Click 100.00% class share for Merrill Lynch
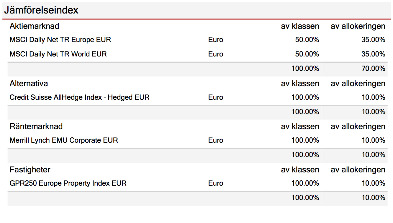This screenshot has width=393, height=223. coord(305,140)
